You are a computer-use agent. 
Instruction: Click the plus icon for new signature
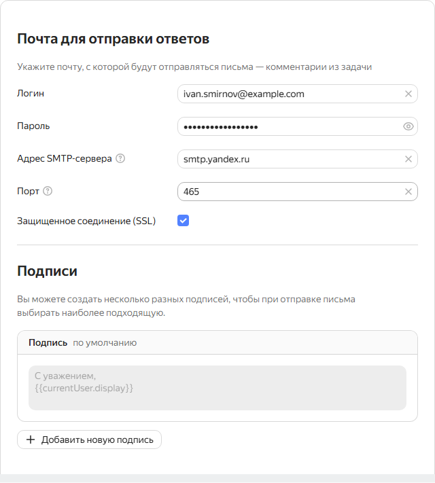pyautogui.click(x=31, y=440)
